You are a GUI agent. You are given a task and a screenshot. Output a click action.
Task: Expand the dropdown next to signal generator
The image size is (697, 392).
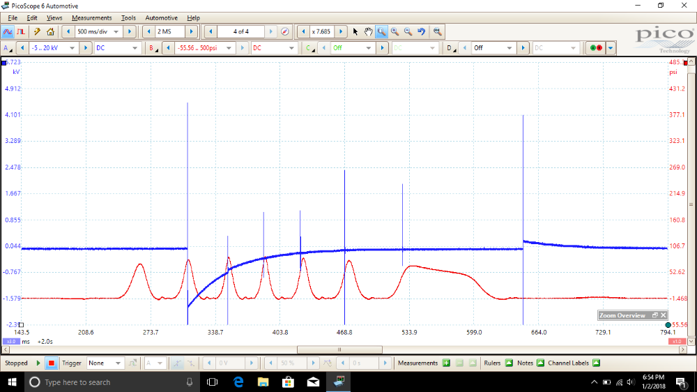611,48
